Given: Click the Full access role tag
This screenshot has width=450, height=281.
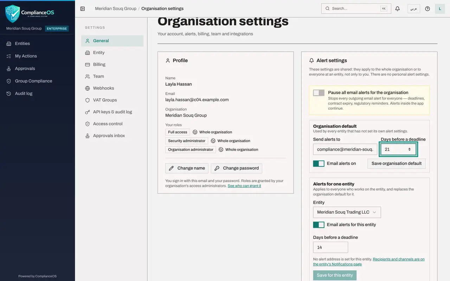Looking at the screenshot, I should (x=178, y=132).
